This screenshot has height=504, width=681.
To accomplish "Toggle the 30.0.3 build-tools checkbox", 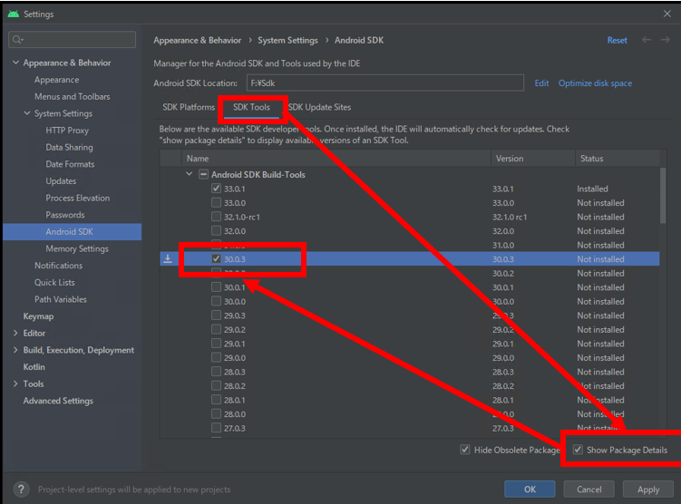I will [216, 258].
